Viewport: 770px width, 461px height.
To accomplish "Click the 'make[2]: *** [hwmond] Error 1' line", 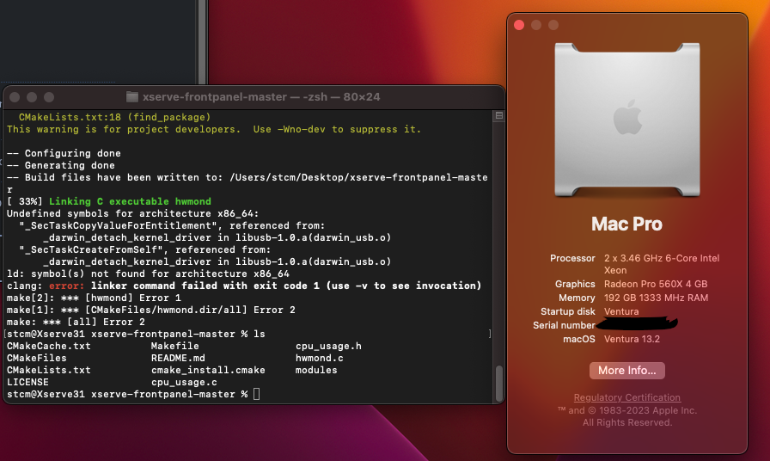I will [x=94, y=298].
